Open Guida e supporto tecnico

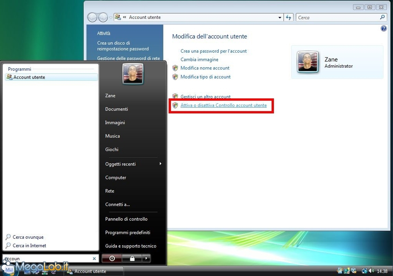click(x=130, y=246)
